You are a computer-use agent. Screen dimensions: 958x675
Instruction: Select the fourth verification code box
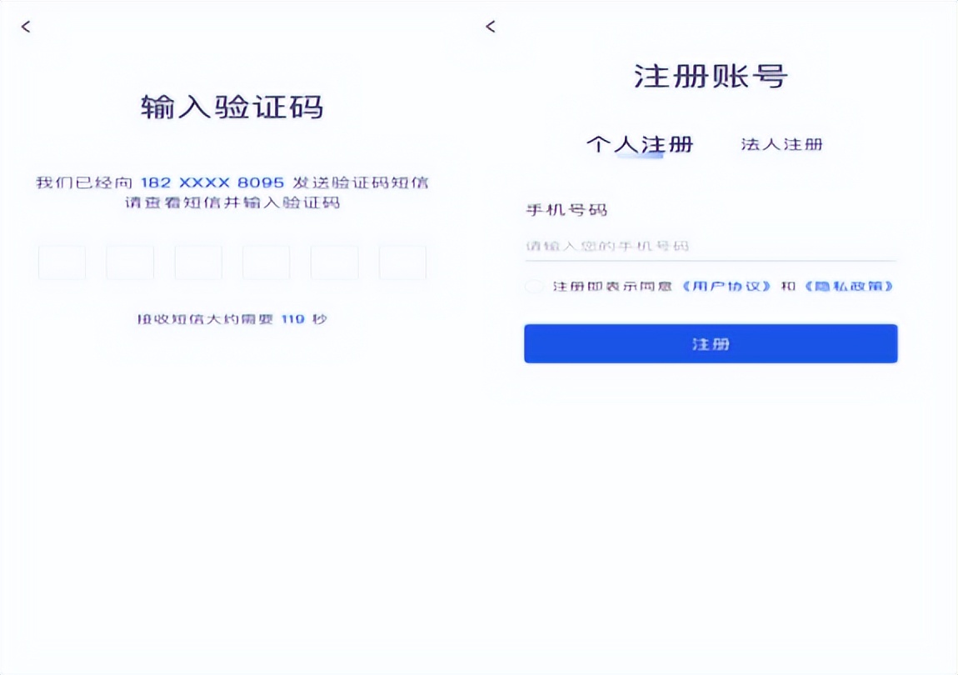(267, 262)
